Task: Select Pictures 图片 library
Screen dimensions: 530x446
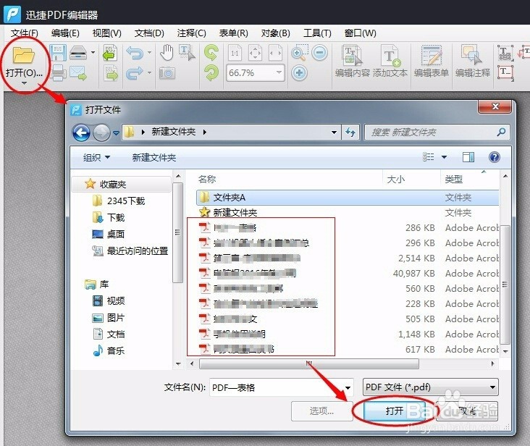Action: [109, 318]
